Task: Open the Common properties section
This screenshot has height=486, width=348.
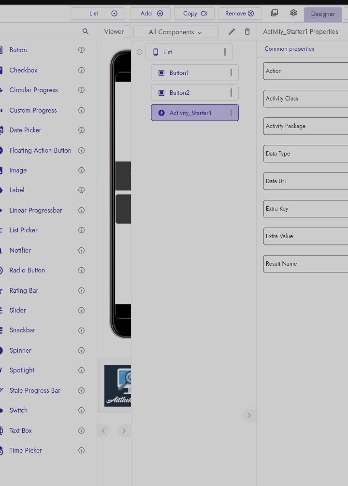Action: pos(289,49)
